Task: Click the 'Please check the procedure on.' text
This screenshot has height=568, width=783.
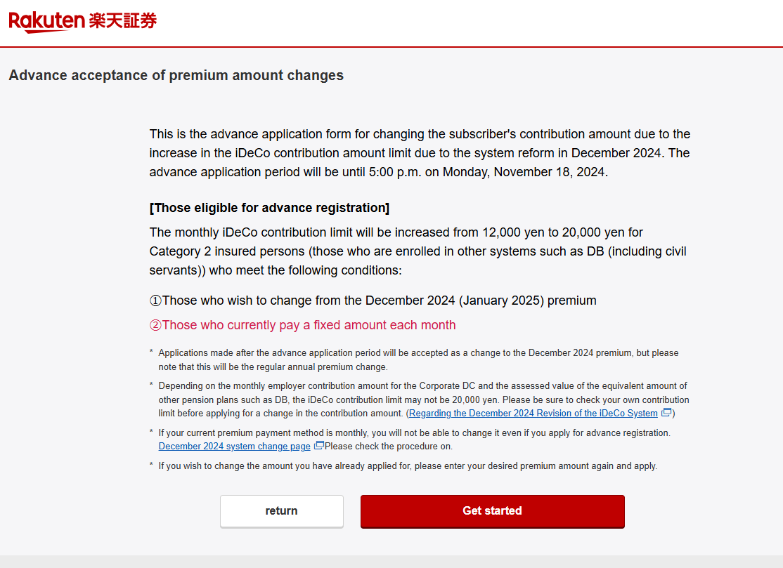Action: pyautogui.click(x=389, y=447)
